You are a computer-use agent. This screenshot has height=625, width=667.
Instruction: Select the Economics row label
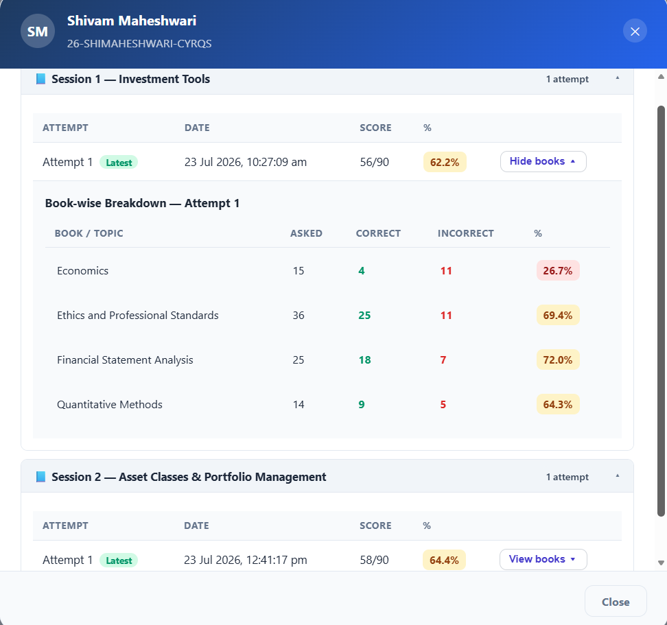[82, 271]
